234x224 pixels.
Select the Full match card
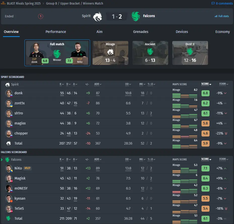tap(57, 53)
